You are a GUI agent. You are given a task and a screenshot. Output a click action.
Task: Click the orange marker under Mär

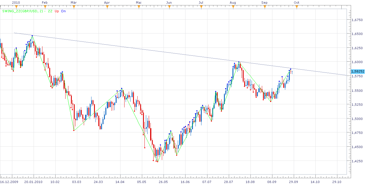coord(74,7)
